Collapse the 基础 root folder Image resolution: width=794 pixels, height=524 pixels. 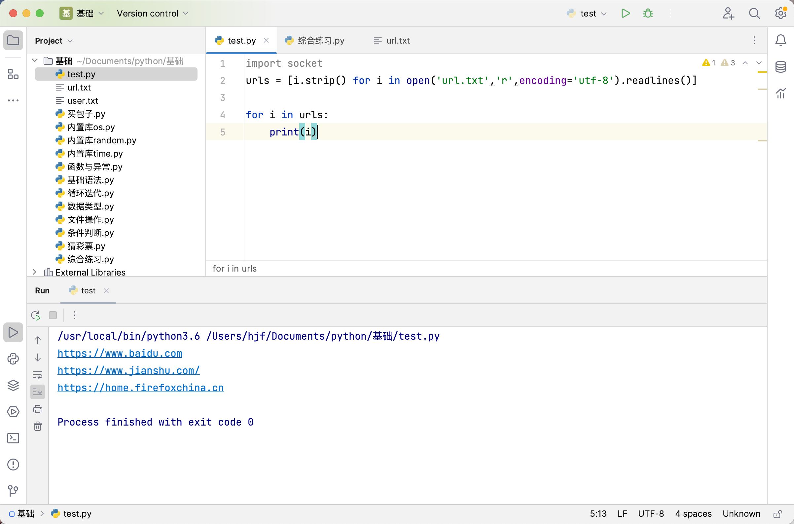pos(35,60)
